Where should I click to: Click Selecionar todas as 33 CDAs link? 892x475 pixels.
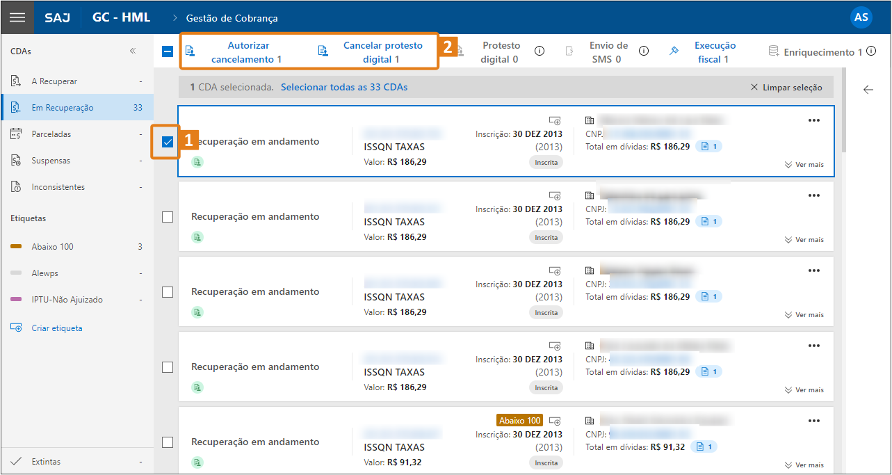point(344,88)
